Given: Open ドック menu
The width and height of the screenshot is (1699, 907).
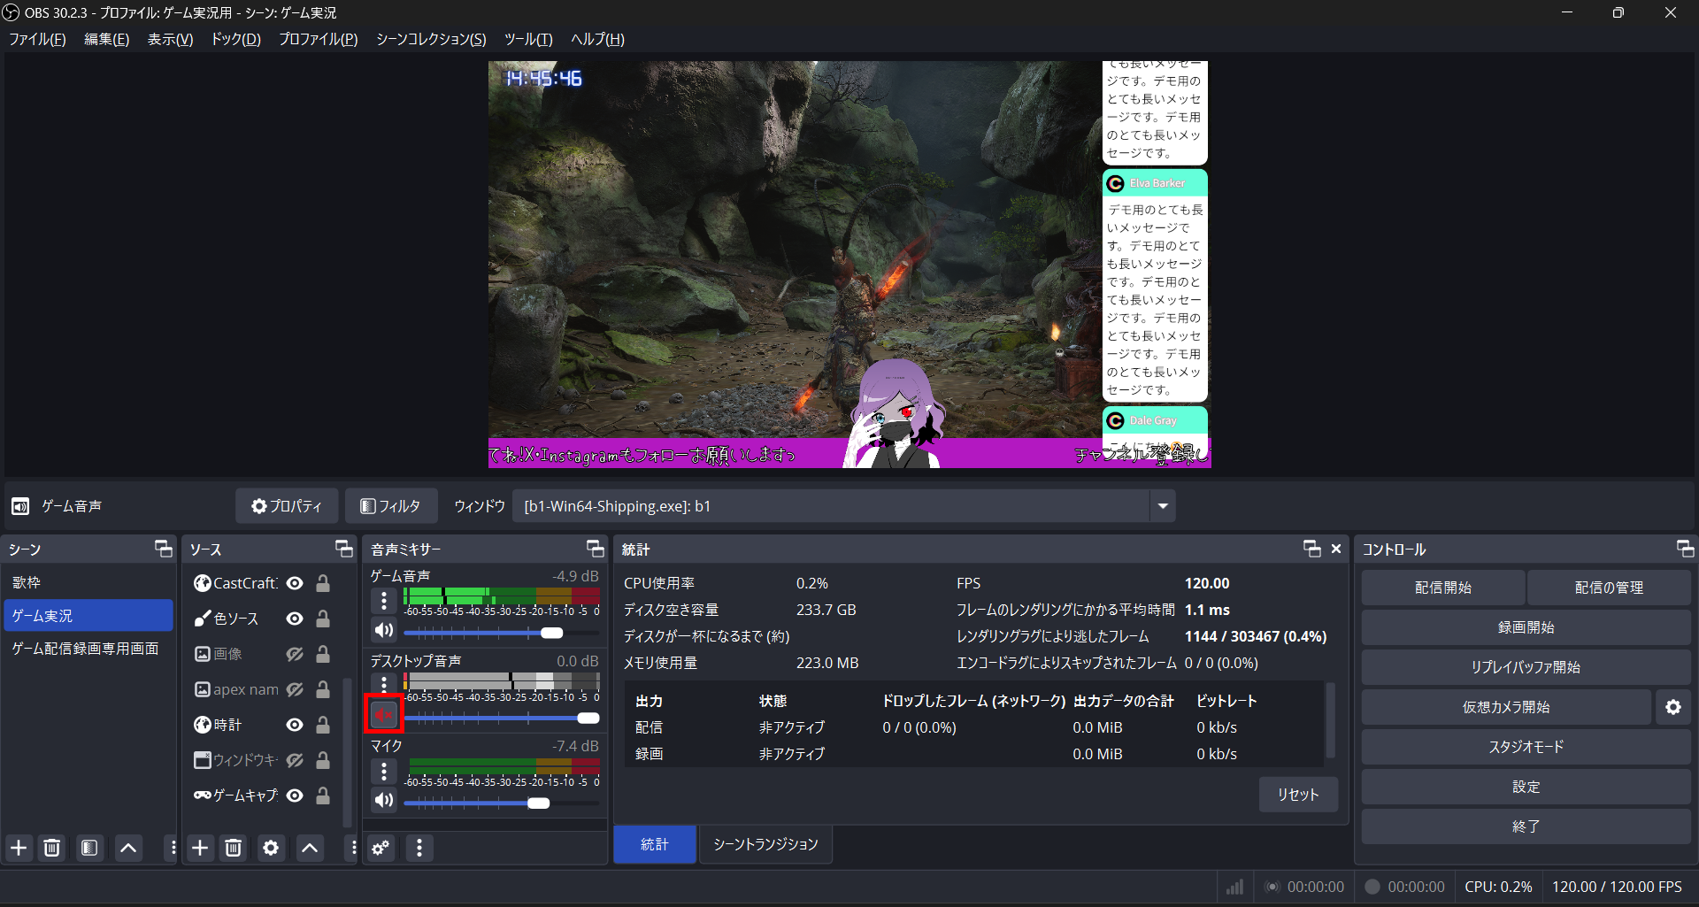Looking at the screenshot, I should [x=235, y=39].
